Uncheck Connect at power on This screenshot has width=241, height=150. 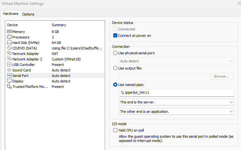point(115,36)
